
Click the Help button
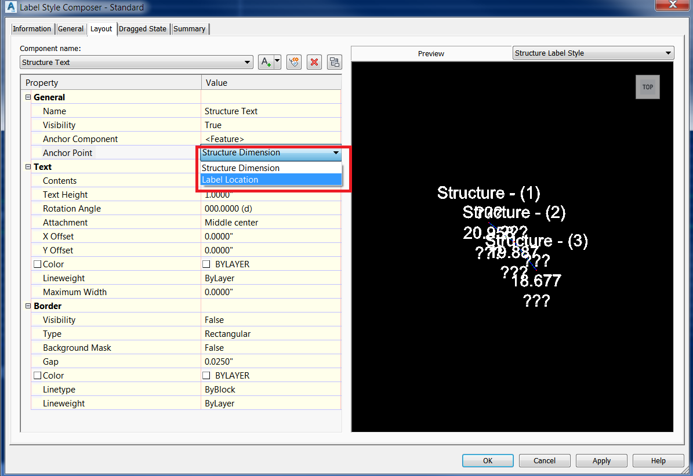(x=658, y=460)
